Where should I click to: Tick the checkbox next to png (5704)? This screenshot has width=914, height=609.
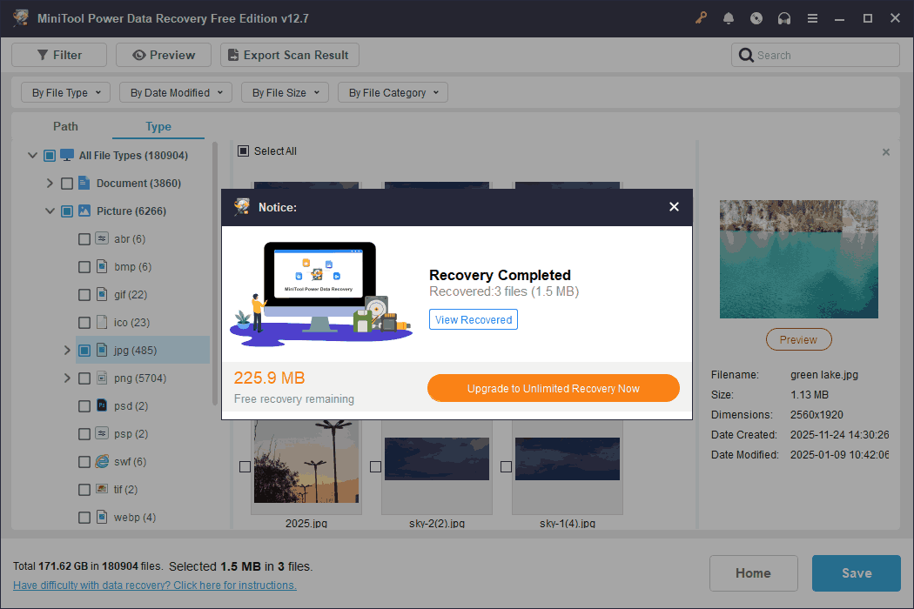pos(84,378)
